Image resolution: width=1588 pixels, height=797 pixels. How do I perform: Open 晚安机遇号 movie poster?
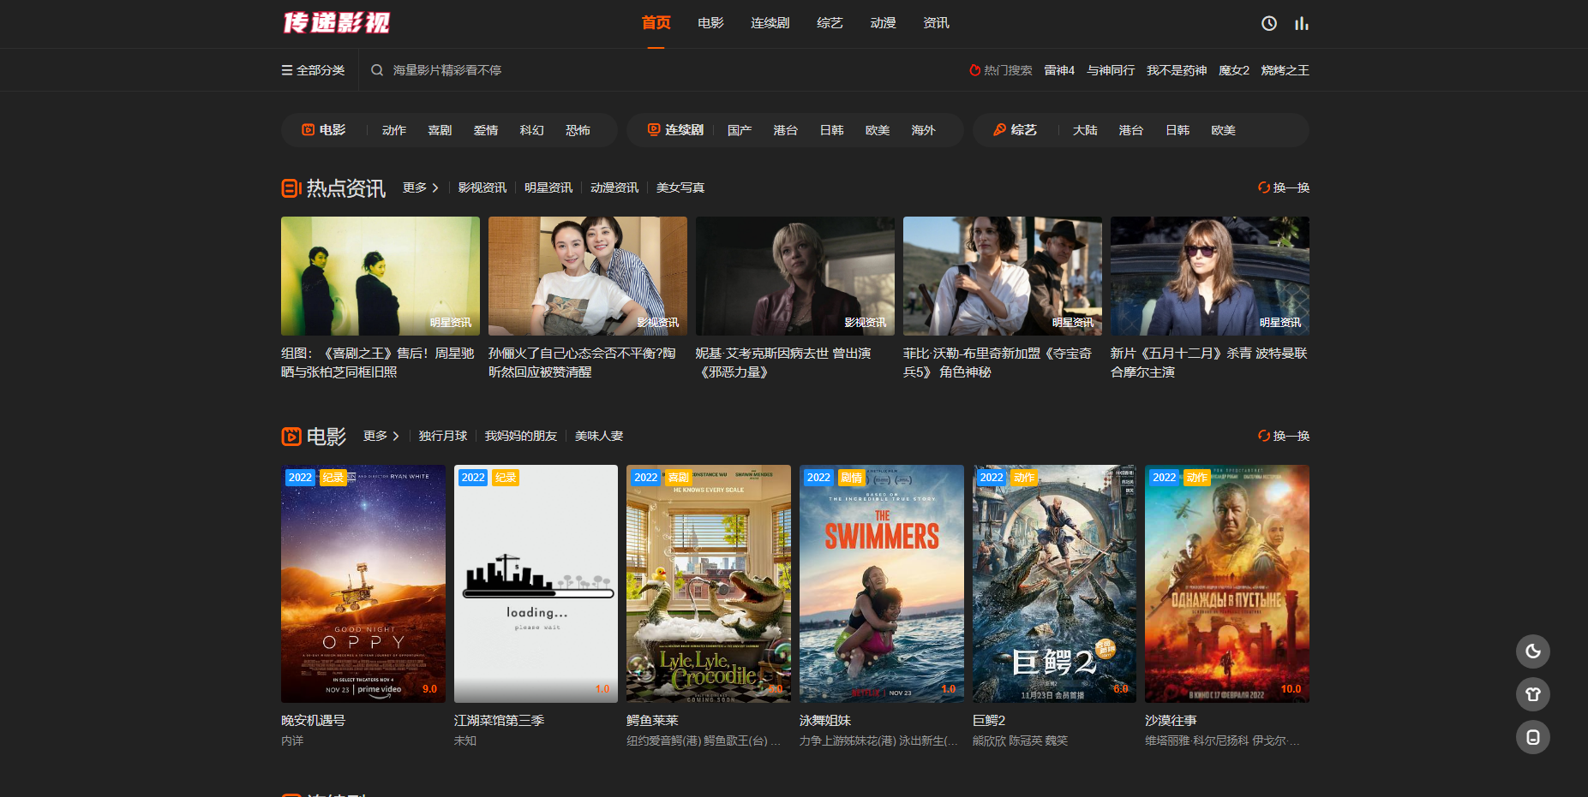point(363,584)
